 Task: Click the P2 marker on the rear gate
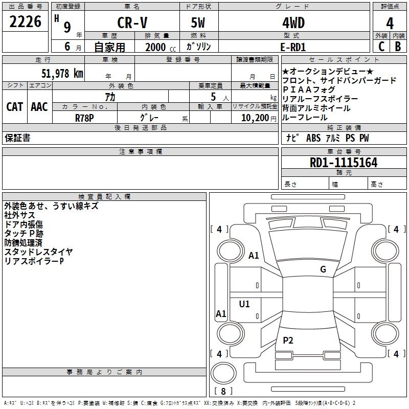click(288, 340)
